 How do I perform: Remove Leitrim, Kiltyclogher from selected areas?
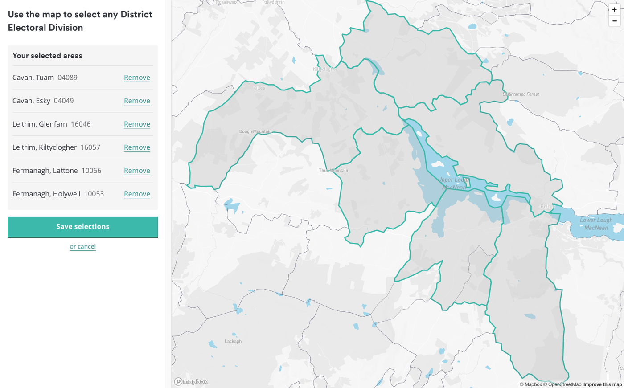pos(137,147)
